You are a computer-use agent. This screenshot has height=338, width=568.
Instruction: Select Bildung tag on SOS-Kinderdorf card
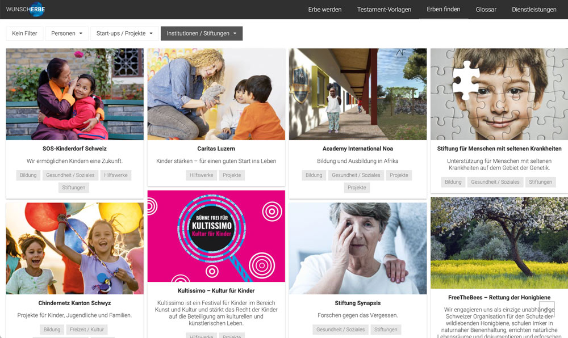[28, 175]
